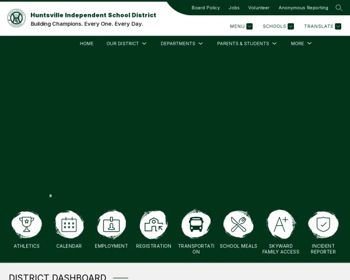Screen dimensions: 350x280
Task: Click the Huntsville ISD district logo
Action: [16, 18]
